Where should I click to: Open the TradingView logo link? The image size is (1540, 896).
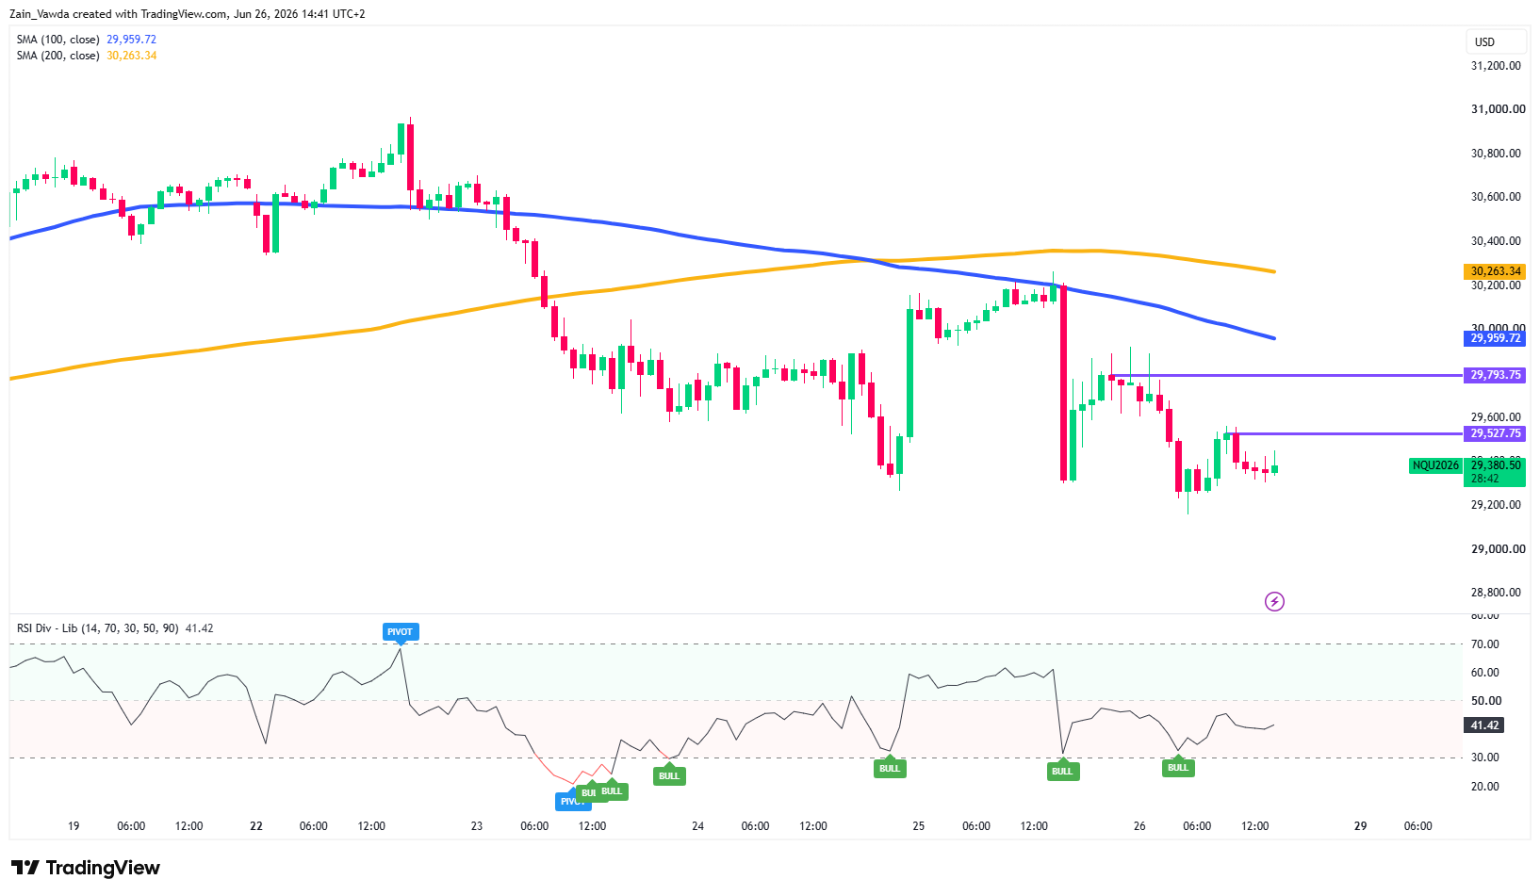point(86,868)
